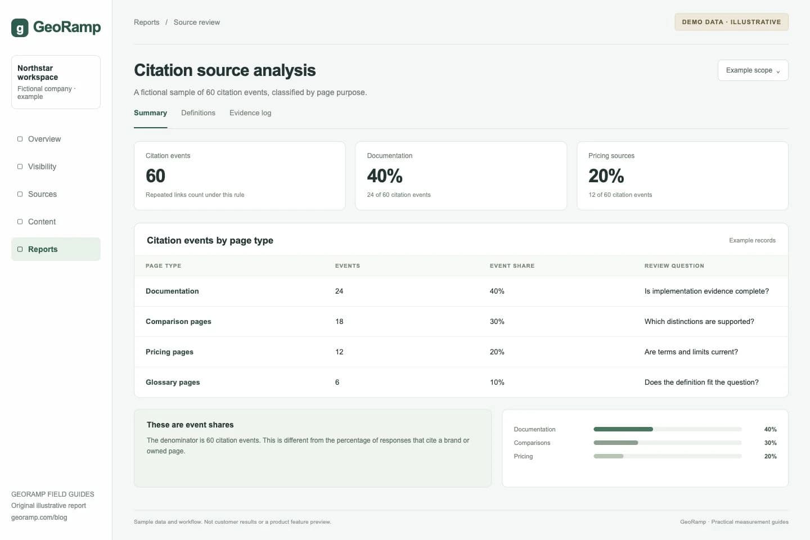Click the Documentation 40% summary card
The height and width of the screenshot is (540, 810).
point(461,176)
